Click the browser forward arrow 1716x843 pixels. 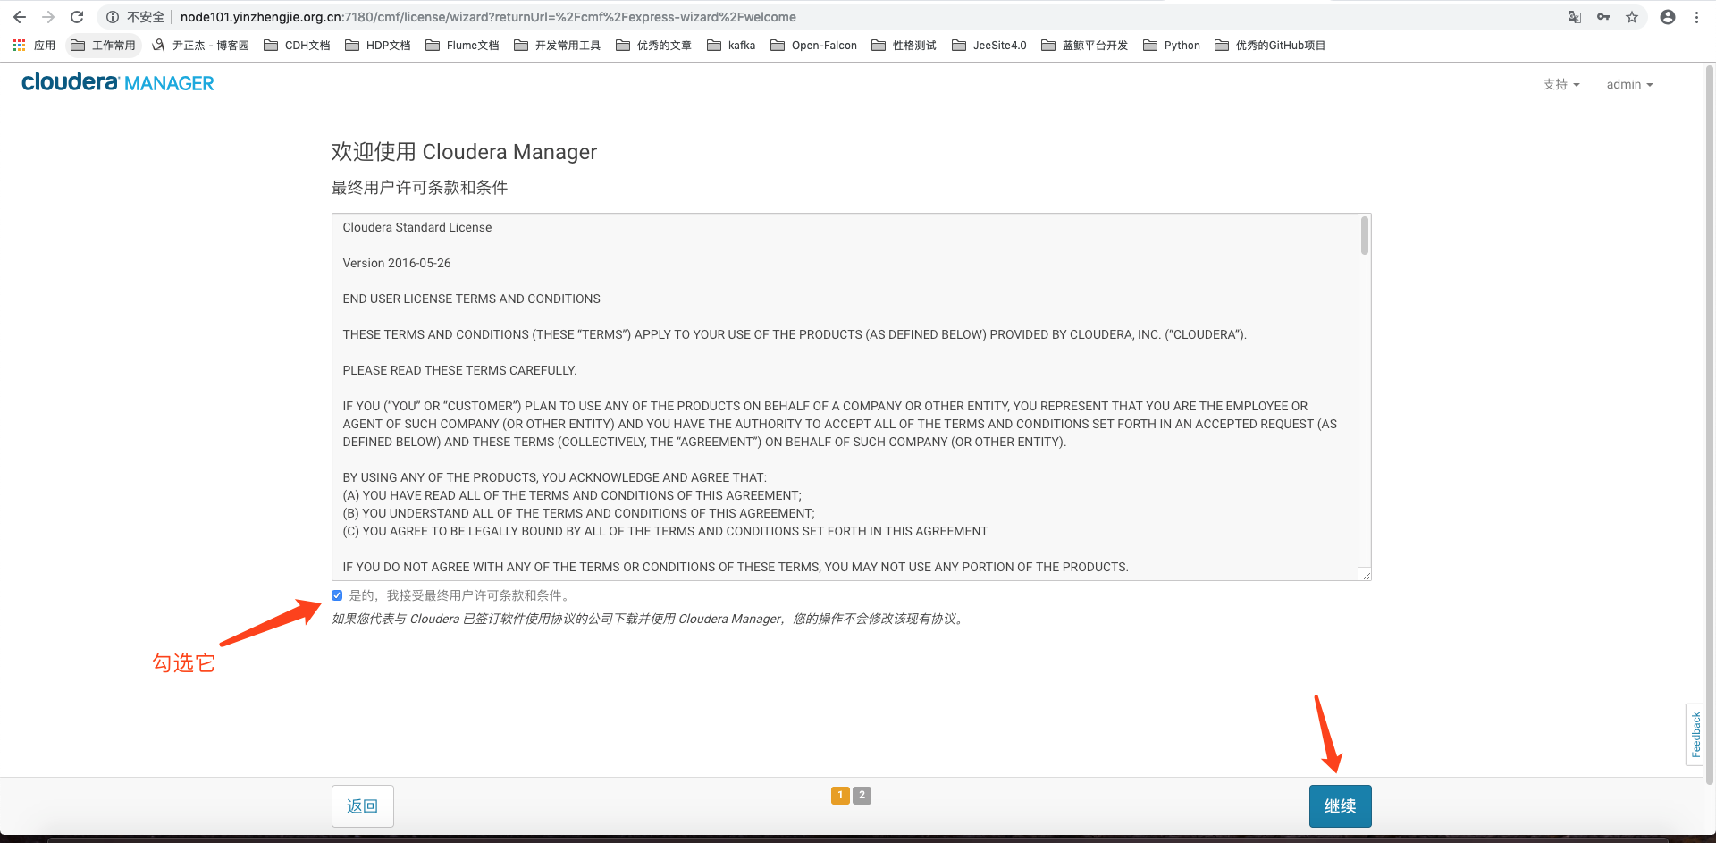[x=48, y=17]
